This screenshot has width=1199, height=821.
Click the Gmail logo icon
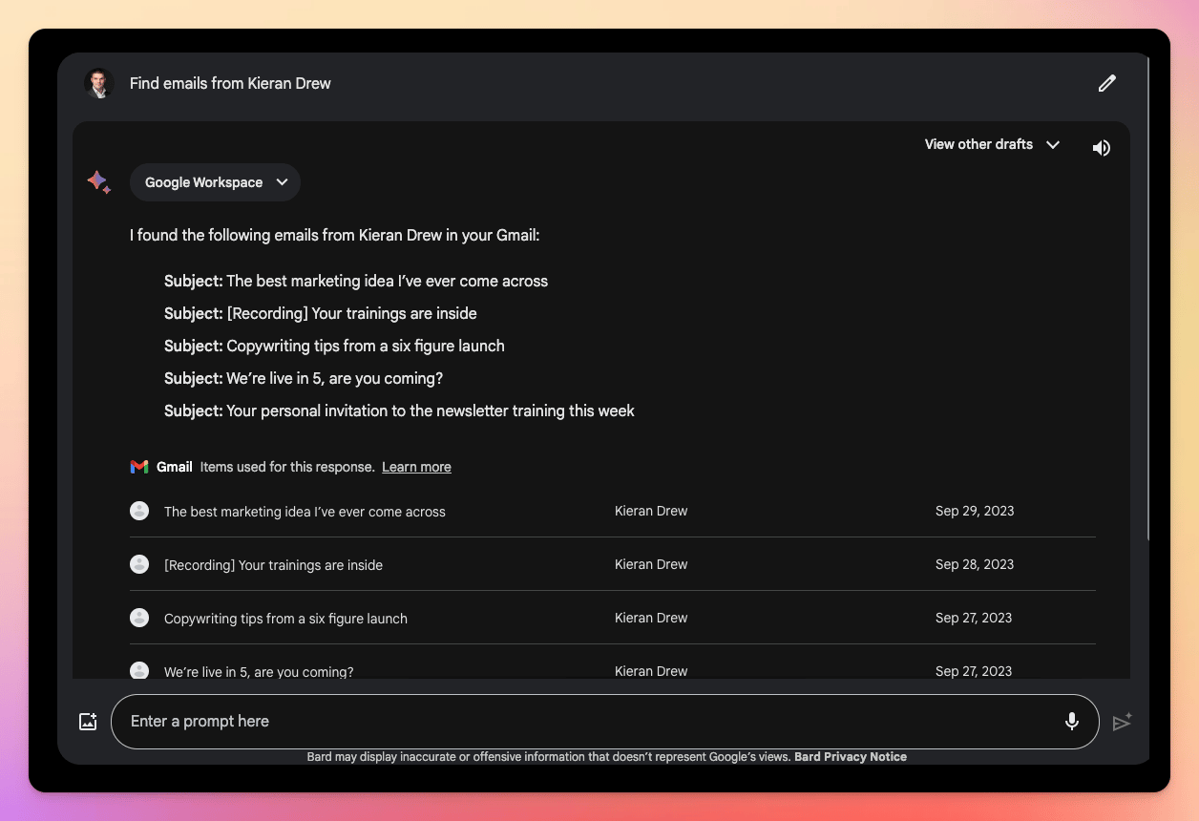tap(139, 467)
